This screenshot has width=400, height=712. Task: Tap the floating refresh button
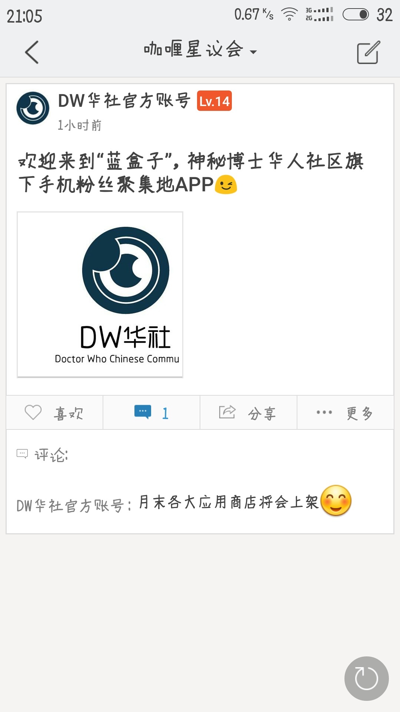pos(366,678)
